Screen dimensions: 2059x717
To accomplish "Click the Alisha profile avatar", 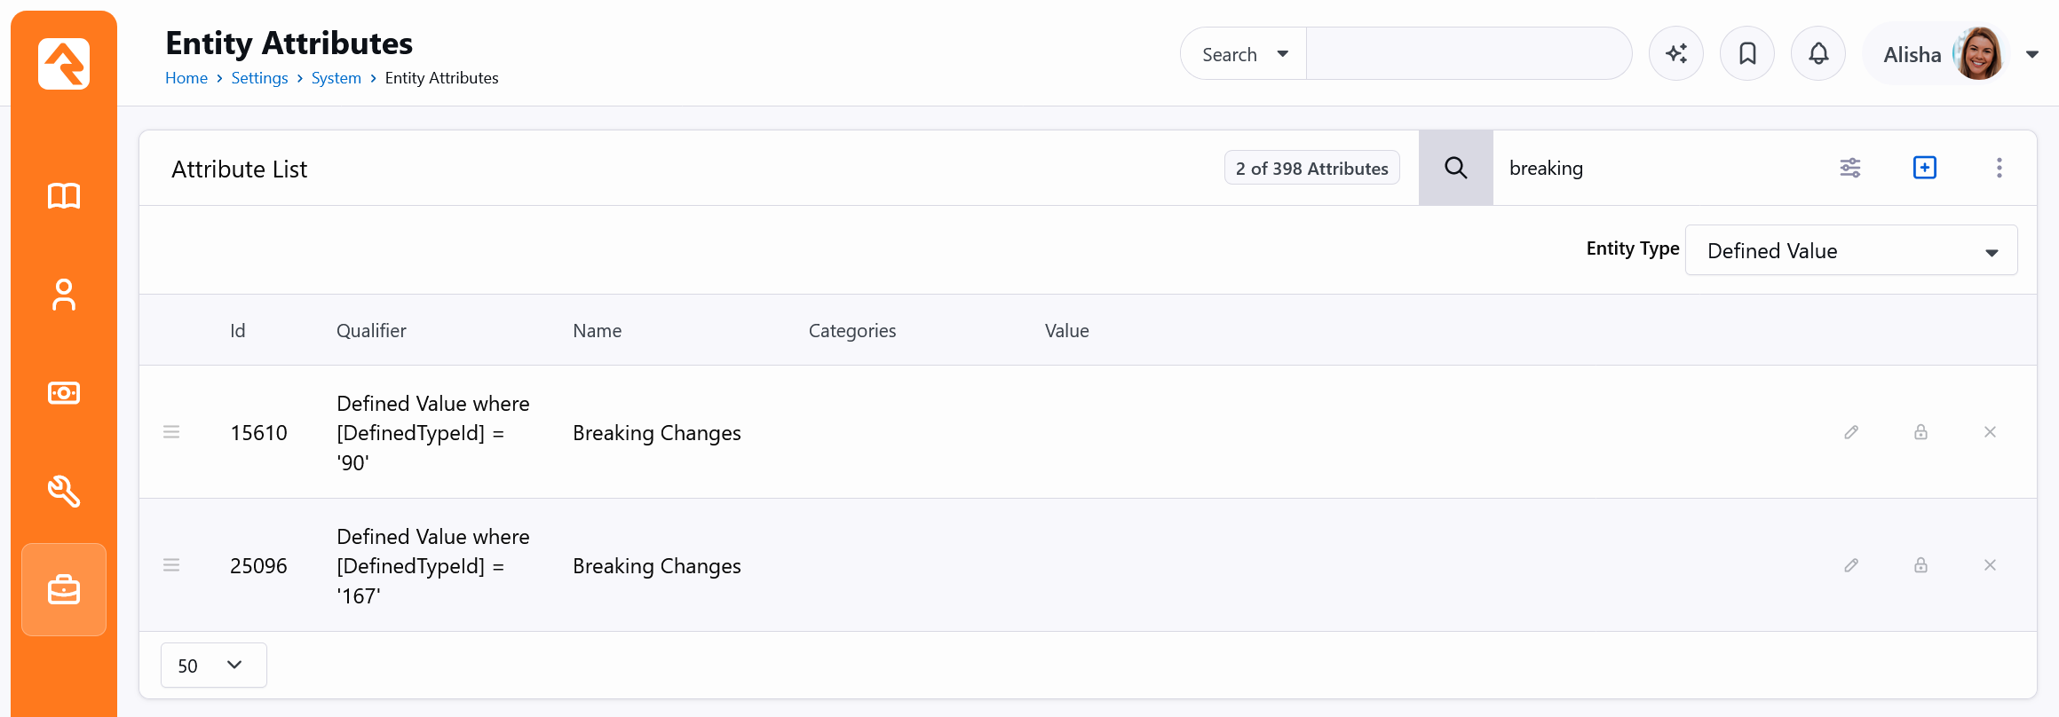I will click(x=1979, y=54).
